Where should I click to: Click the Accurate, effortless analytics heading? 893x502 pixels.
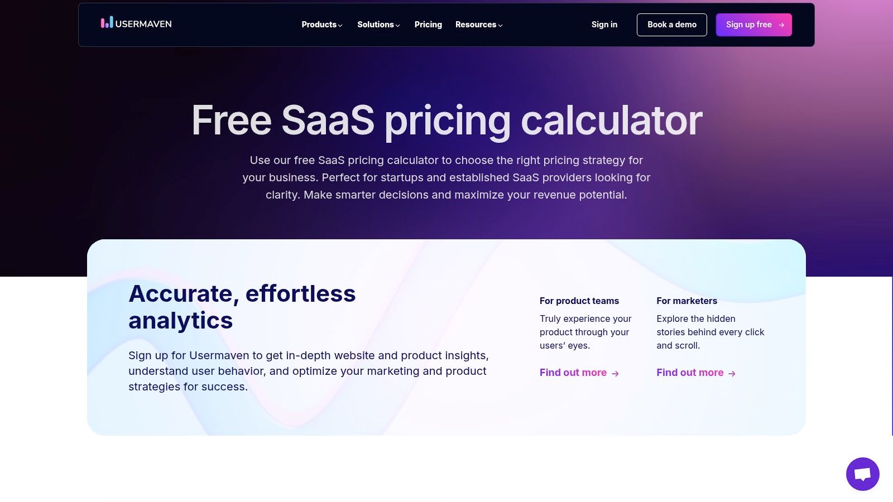(x=242, y=307)
